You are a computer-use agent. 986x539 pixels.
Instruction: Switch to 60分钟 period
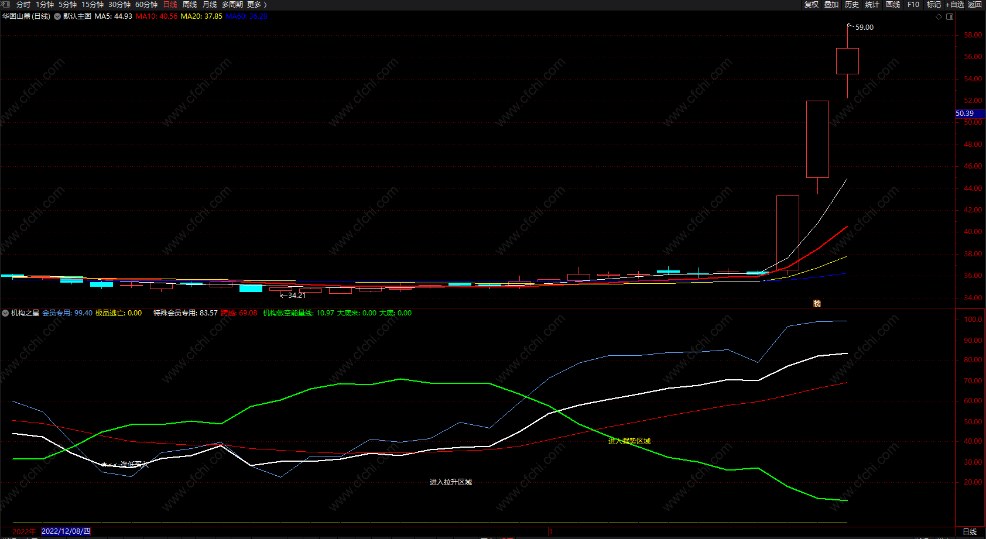pyautogui.click(x=146, y=5)
